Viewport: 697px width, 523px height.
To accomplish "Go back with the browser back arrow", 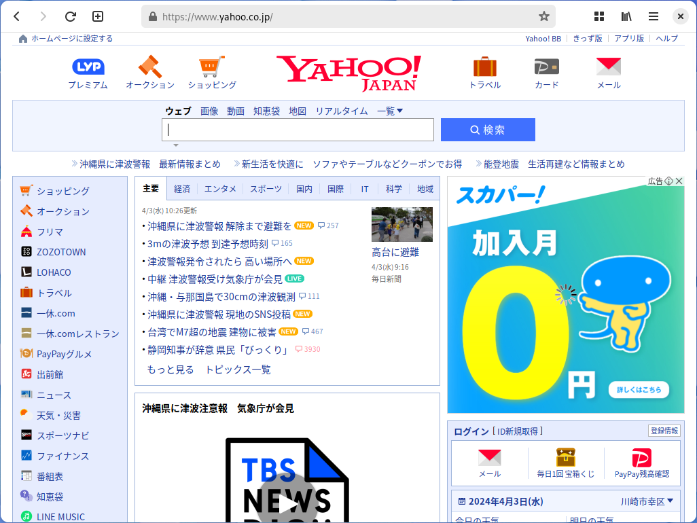I will [17, 17].
